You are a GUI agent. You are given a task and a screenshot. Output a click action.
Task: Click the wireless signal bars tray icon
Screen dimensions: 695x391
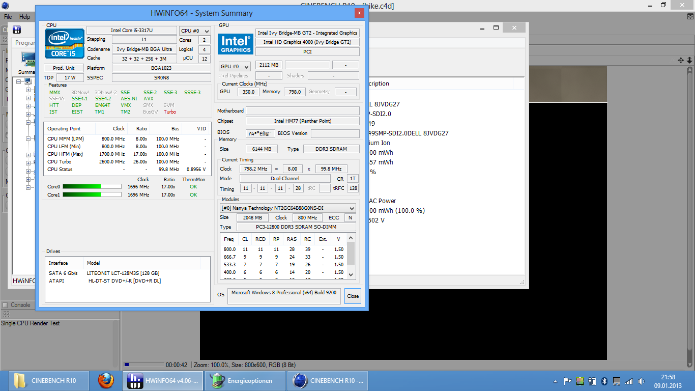pyautogui.click(x=629, y=381)
